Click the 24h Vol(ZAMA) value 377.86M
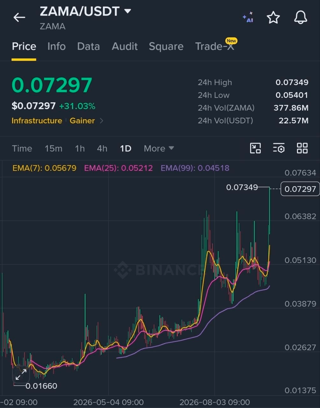The height and width of the screenshot is (408, 320). pyautogui.click(x=291, y=108)
